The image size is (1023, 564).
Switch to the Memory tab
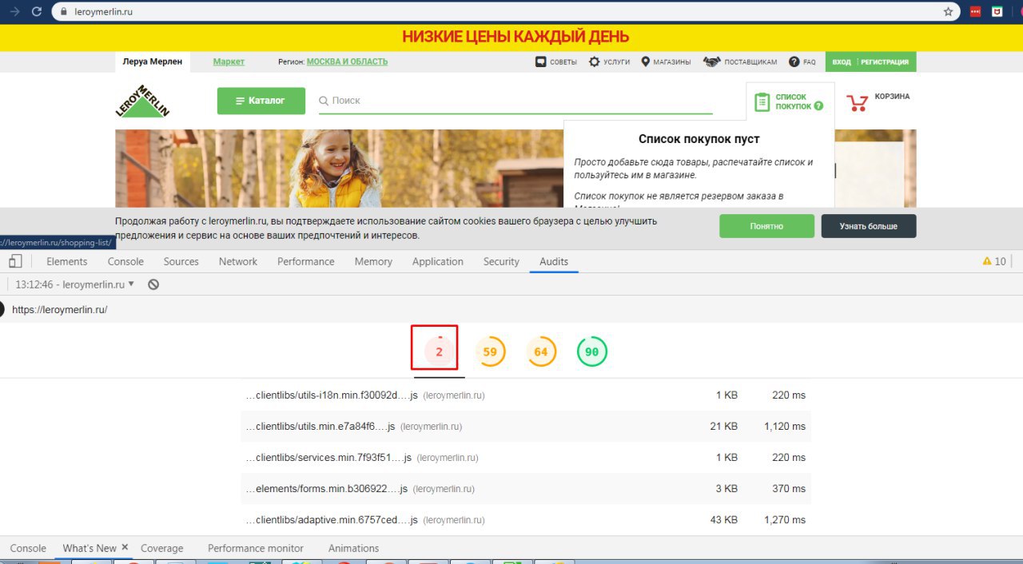click(x=373, y=261)
